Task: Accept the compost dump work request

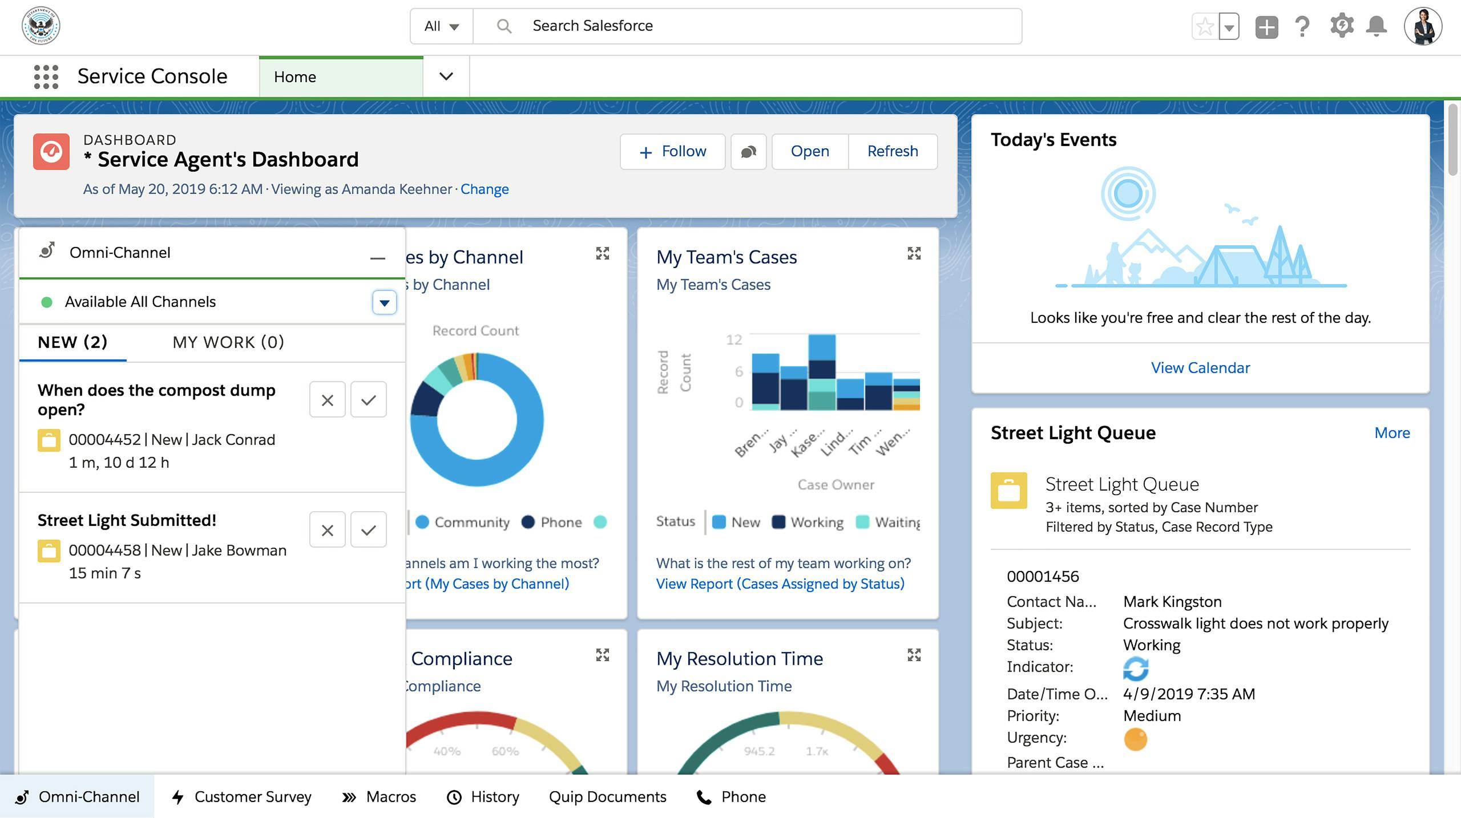Action: (369, 399)
